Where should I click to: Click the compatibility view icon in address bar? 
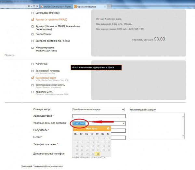coord(34,6)
